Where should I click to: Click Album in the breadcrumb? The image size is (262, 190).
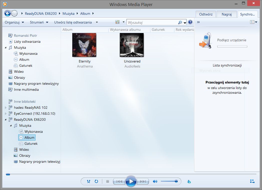click(85, 13)
